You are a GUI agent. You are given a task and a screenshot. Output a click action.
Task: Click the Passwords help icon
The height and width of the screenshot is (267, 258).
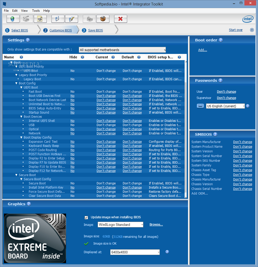pyautogui.click(x=220, y=80)
